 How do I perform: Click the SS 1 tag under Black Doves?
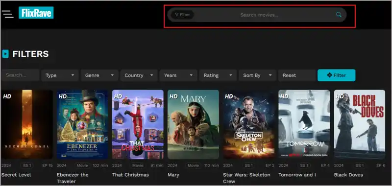click(360, 165)
